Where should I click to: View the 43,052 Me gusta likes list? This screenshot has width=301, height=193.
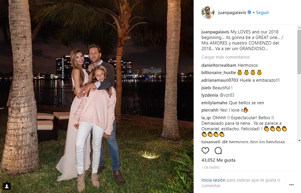[x=219, y=160]
